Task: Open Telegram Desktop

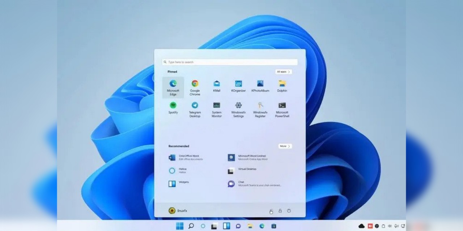Action: (195, 109)
